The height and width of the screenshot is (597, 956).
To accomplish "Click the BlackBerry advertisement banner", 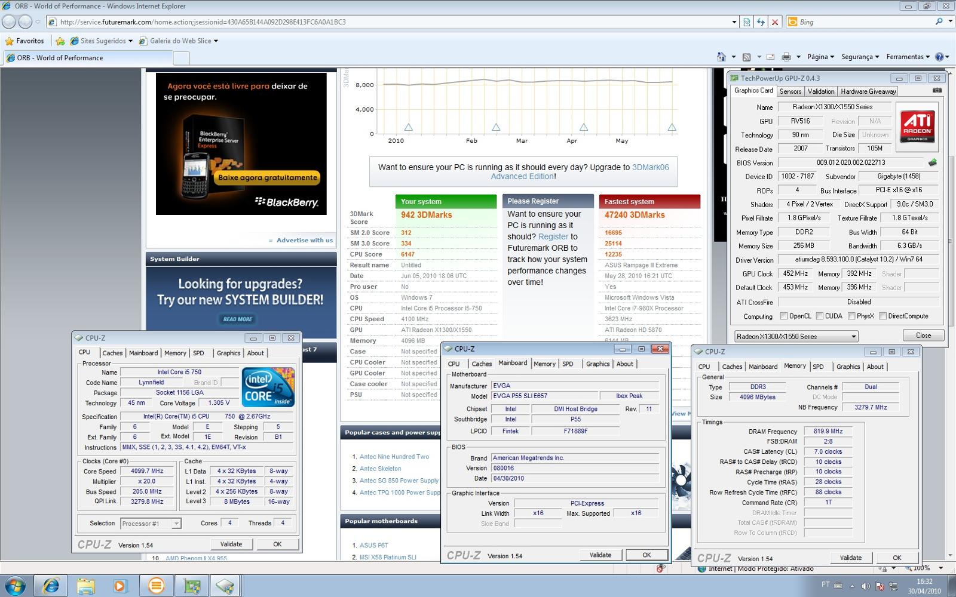I will tap(241, 144).
